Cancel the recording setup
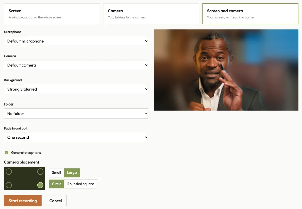 [x=56, y=201]
